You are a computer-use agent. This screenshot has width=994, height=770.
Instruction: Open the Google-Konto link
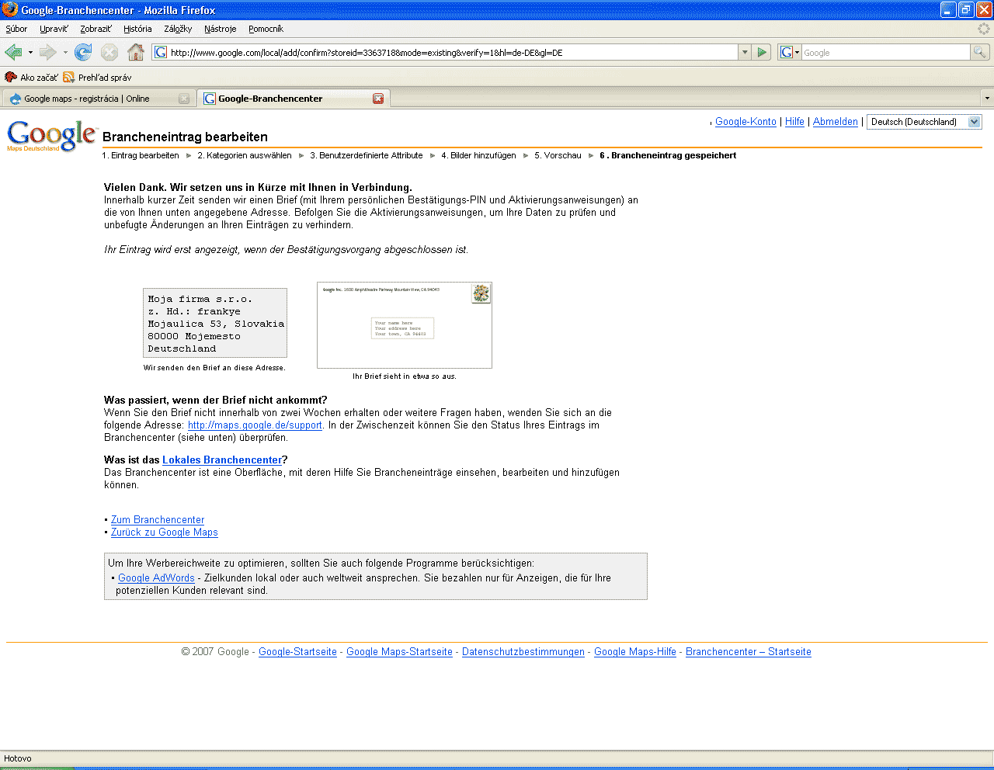click(x=745, y=122)
